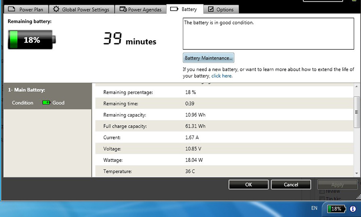Open the taskbar 18% battery gauge

[x=336, y=209]
